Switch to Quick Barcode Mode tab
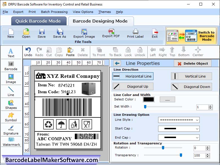This screenshot has height=165, width=220. coord(39,21)
